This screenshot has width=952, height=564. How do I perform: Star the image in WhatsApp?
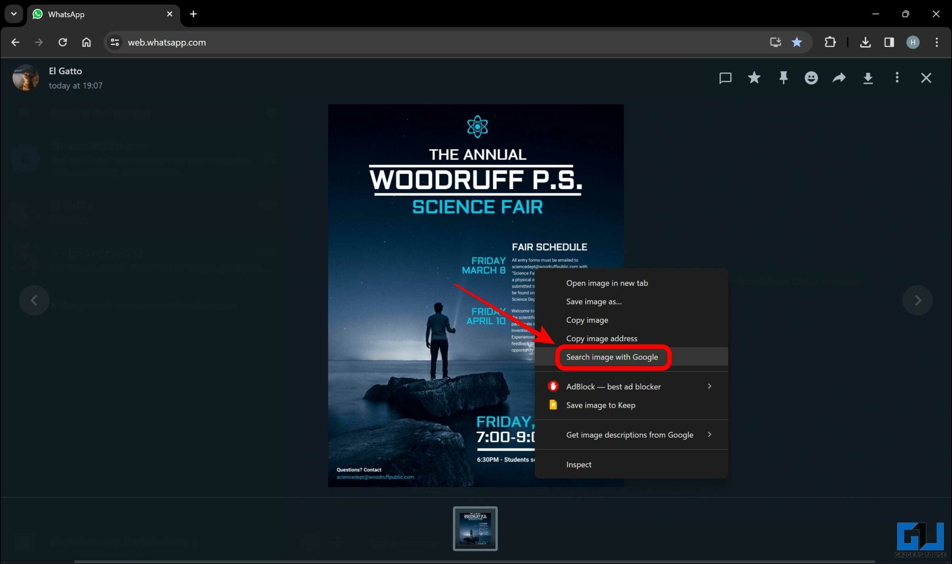pos(754,78)
